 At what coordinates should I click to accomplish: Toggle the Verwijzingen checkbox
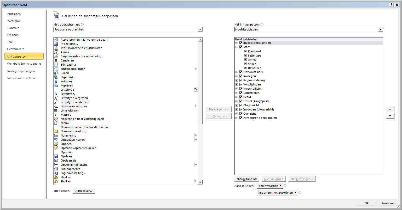click(241, 84)
